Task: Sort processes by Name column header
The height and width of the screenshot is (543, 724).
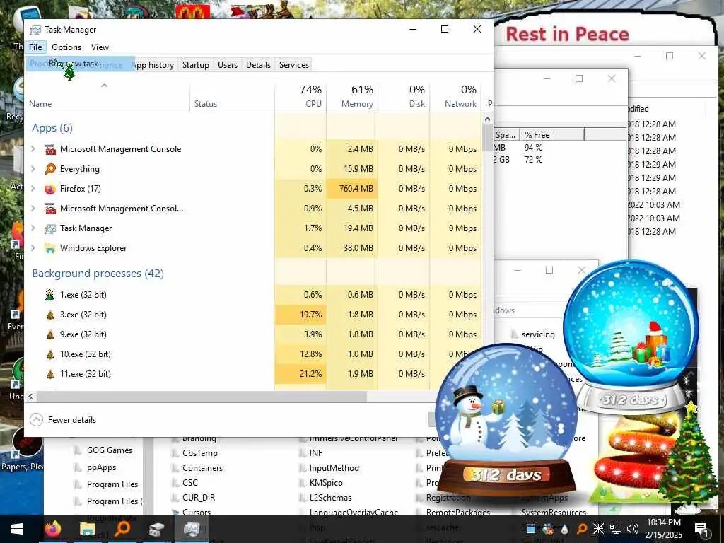Action: [x=107, y=96]
